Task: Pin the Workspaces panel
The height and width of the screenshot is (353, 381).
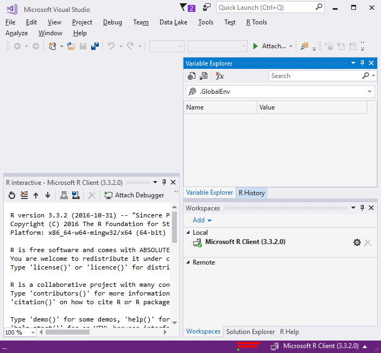Action: (363, 208)
